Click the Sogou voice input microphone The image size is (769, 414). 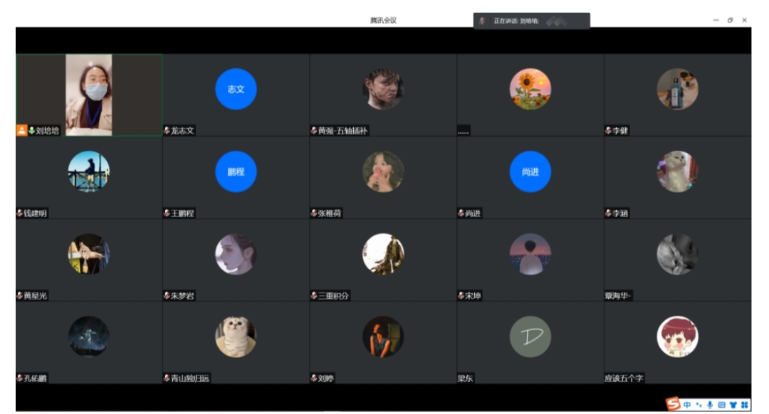click(710, 405)
